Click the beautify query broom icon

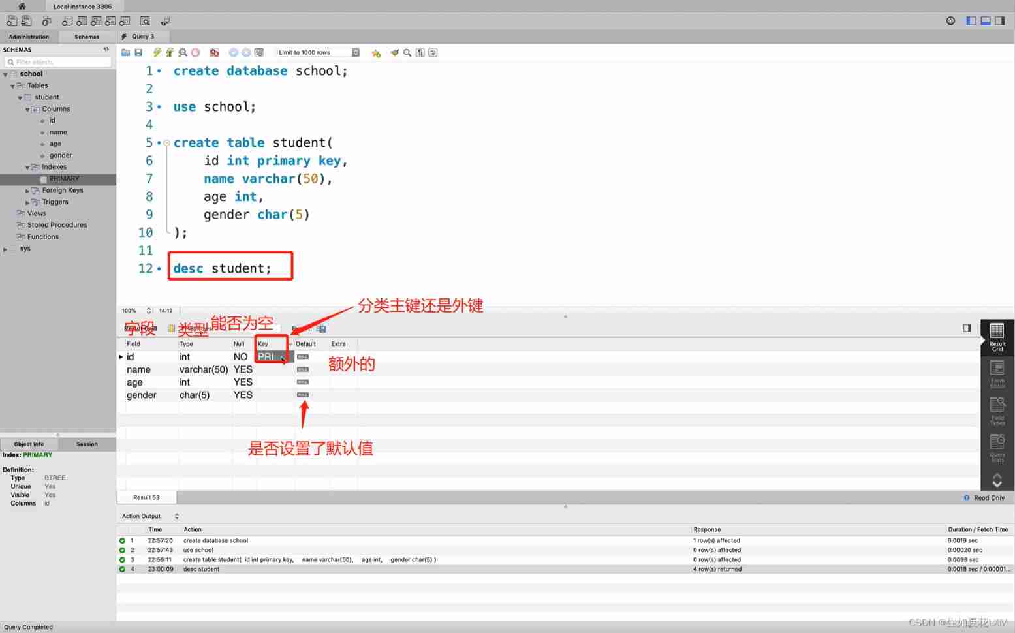coord(394,52)
